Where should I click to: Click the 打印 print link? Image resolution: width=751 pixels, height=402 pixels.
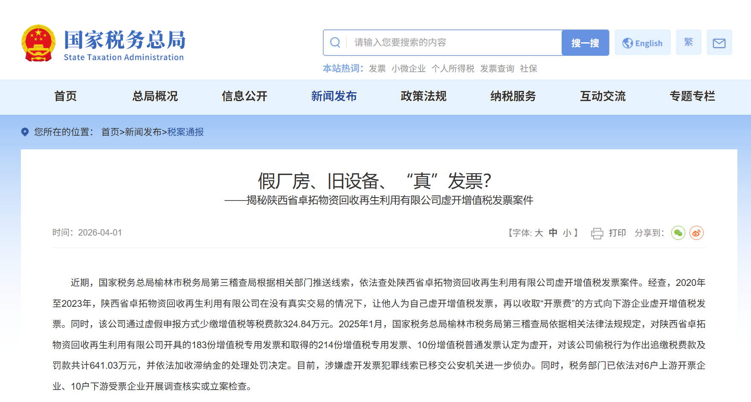[617, 233]
